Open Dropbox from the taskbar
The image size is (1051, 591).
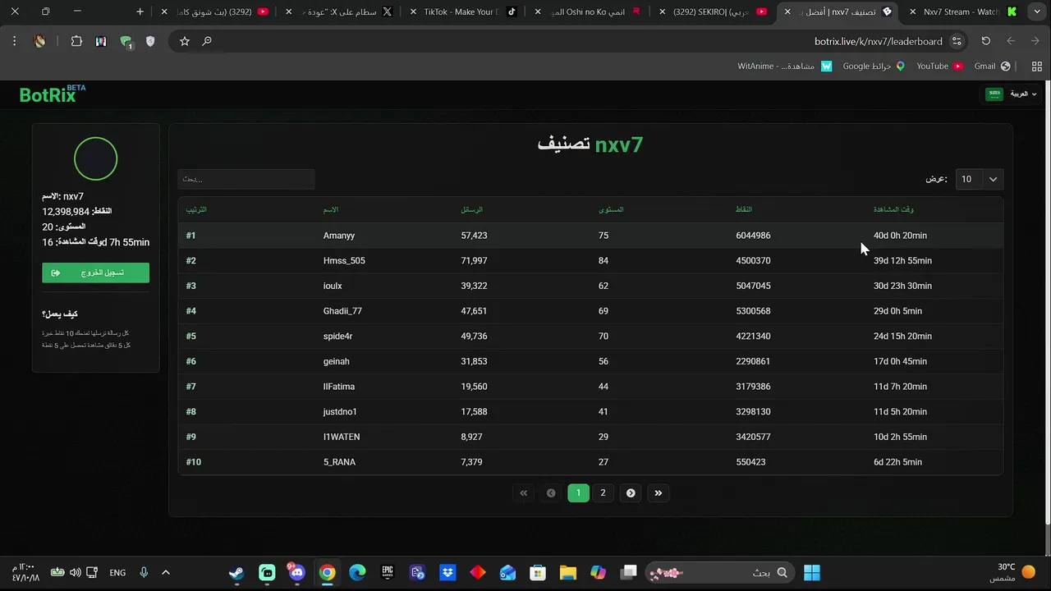pos(447,572)
